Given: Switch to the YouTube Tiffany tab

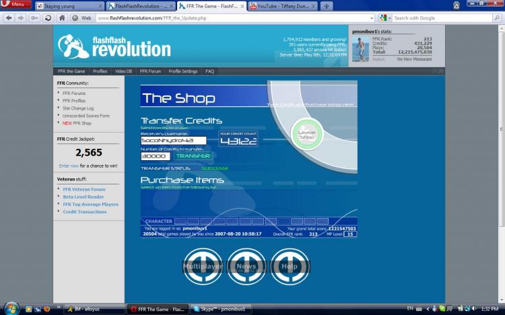Looking at the screenshot, I should [x=283, y=6].
